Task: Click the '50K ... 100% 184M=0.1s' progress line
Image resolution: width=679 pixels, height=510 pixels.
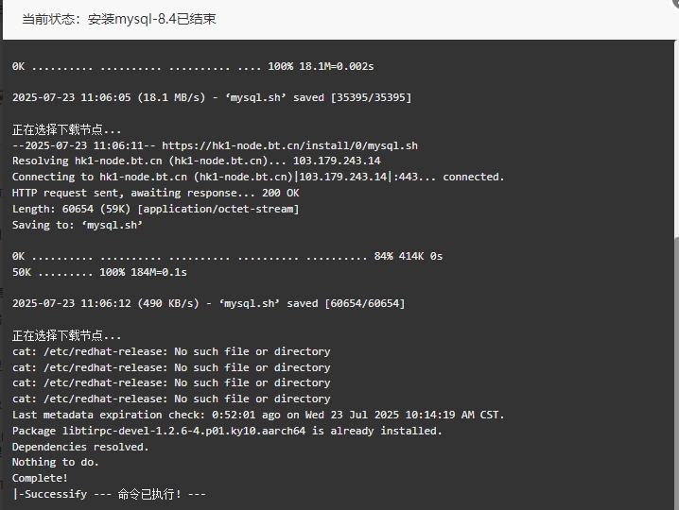Action: (99, 272)
